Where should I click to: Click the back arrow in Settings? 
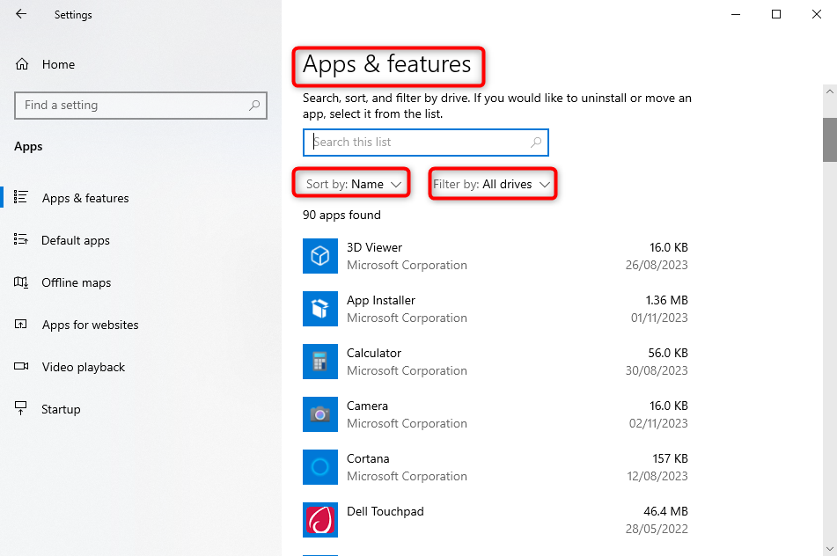(x=21, y=14)
